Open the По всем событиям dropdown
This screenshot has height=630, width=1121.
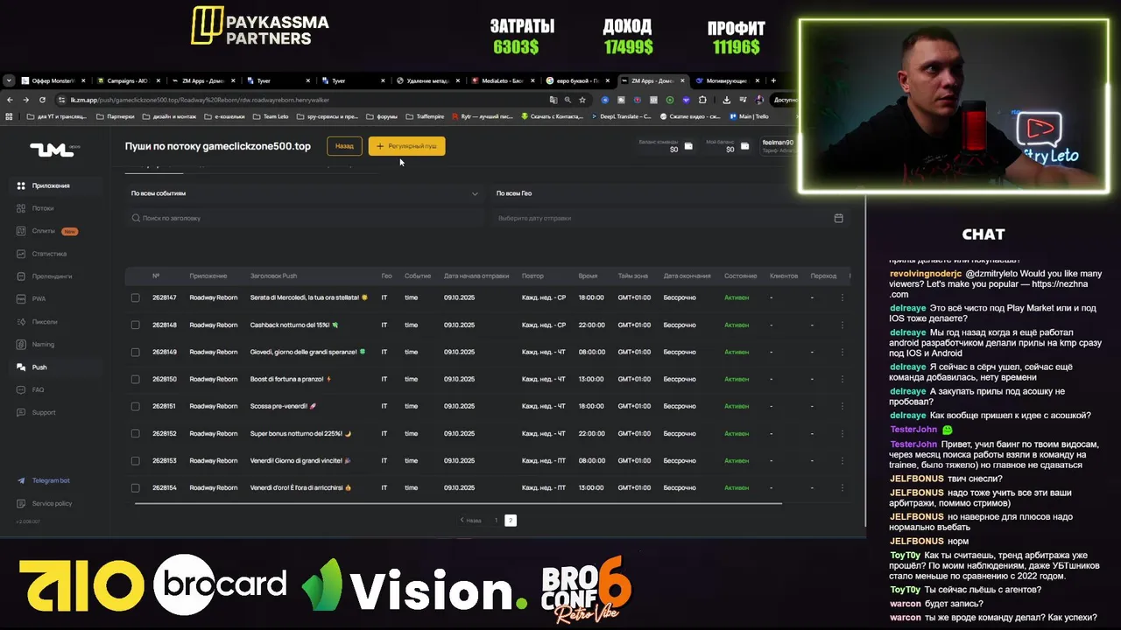tap(304, 193)
